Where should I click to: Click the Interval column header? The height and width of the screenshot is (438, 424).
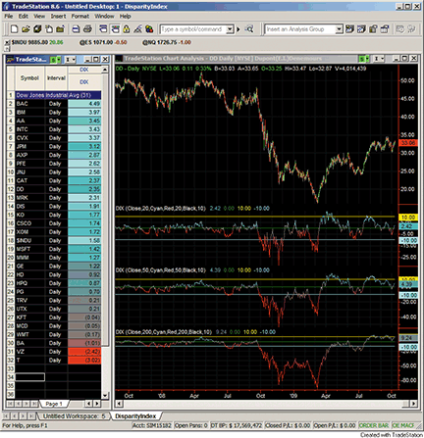point(56,78)
